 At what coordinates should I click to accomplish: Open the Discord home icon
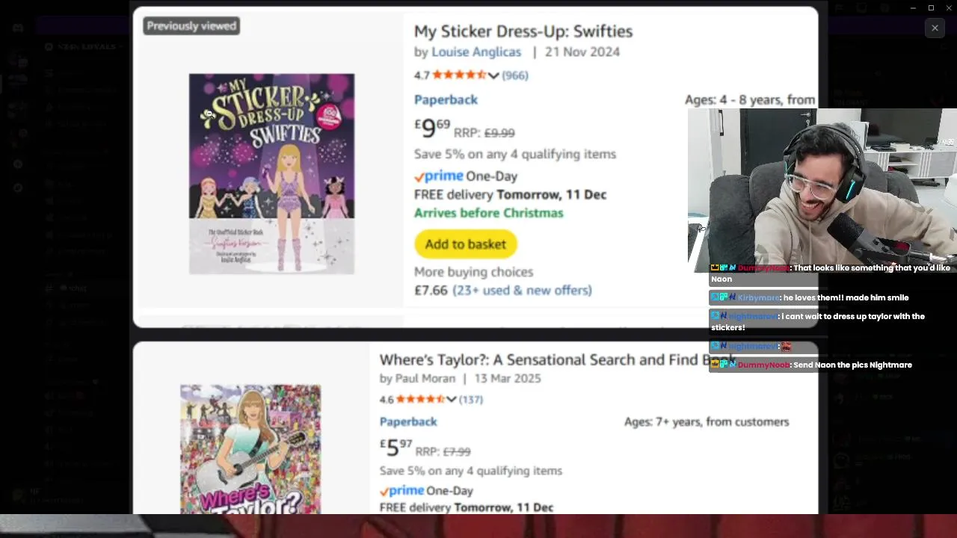click(18, 28)
